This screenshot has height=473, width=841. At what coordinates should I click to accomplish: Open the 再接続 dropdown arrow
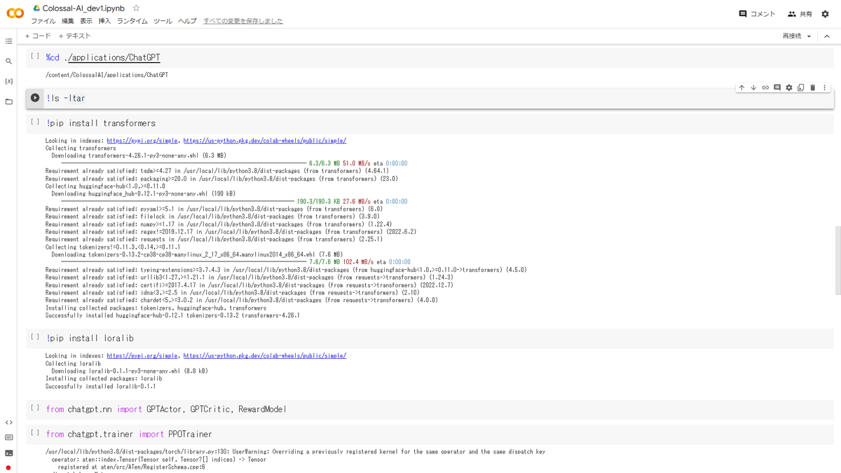(x=809, y=36)
